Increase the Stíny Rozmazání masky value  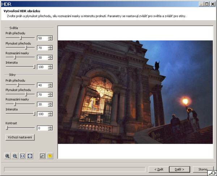50,103
